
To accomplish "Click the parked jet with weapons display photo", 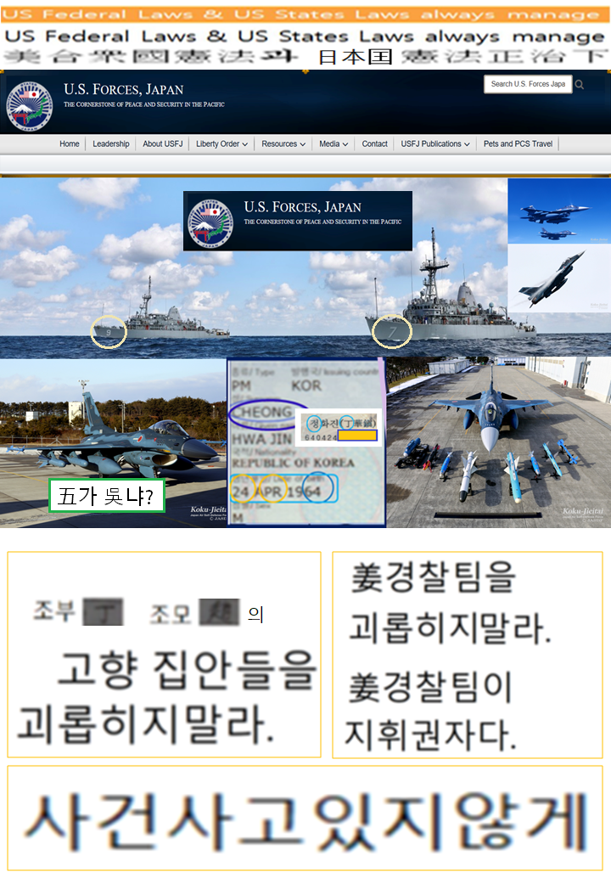I will pos(498,442).
